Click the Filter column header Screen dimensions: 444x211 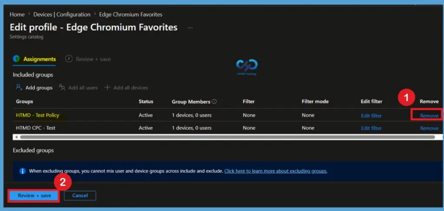tap(248, 101)
